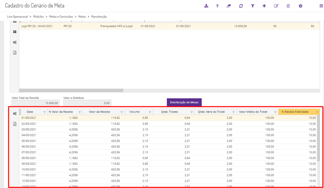This screenshot has width=324, height=188.
Task: Go to Módulos in breadcrumb
Action: click(39, 17)
